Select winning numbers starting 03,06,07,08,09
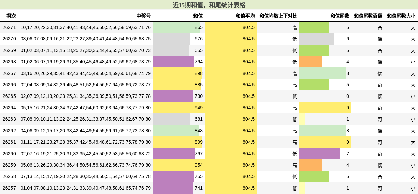This screenshot has height=194, width=418. [x=85, y=39]
